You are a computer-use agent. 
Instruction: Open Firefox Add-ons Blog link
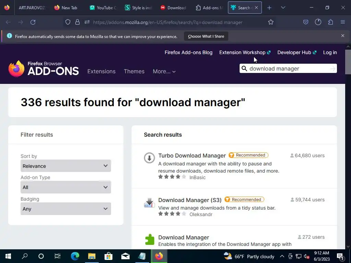tap(189, 52)
